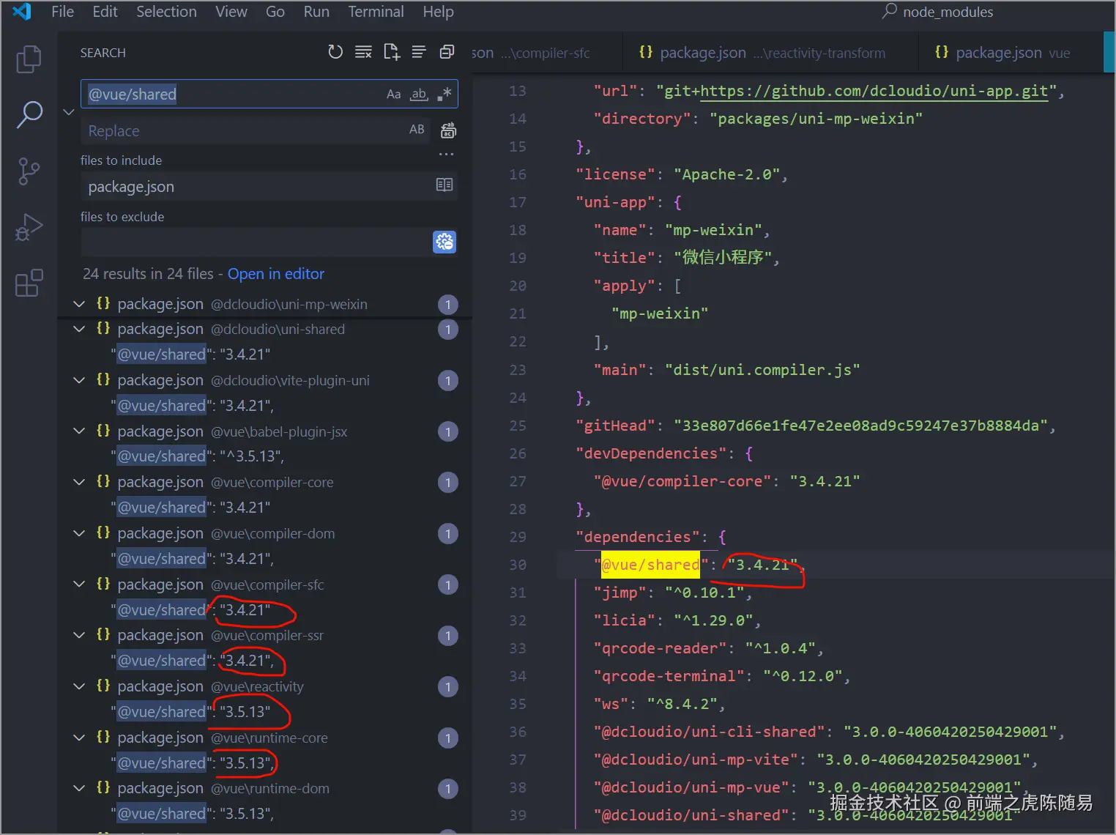Toggle search details ellipsis button
The image size is (1116, 835).
pyautogui.click(x=446, y=155)
